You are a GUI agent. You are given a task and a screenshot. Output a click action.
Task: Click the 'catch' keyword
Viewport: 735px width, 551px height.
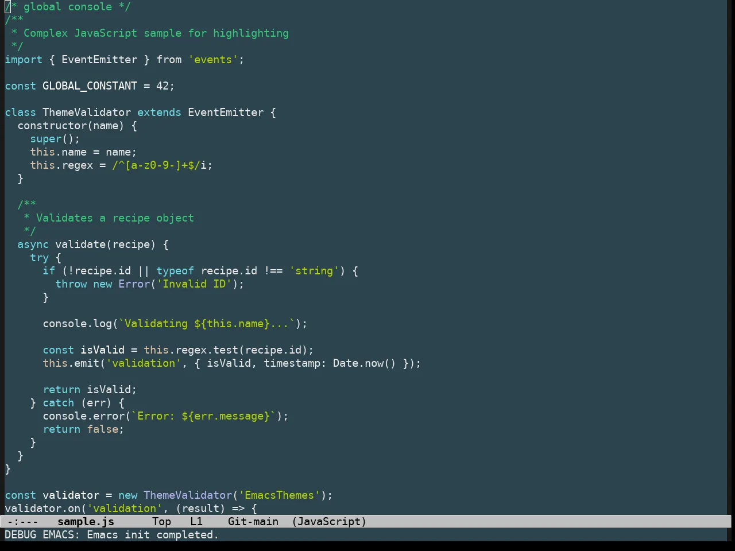click(x=58, y=403)
